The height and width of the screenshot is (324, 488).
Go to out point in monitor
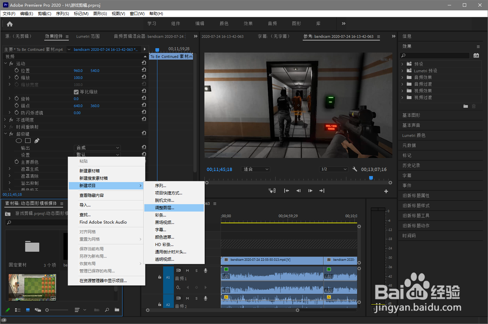tap(322, 191)
